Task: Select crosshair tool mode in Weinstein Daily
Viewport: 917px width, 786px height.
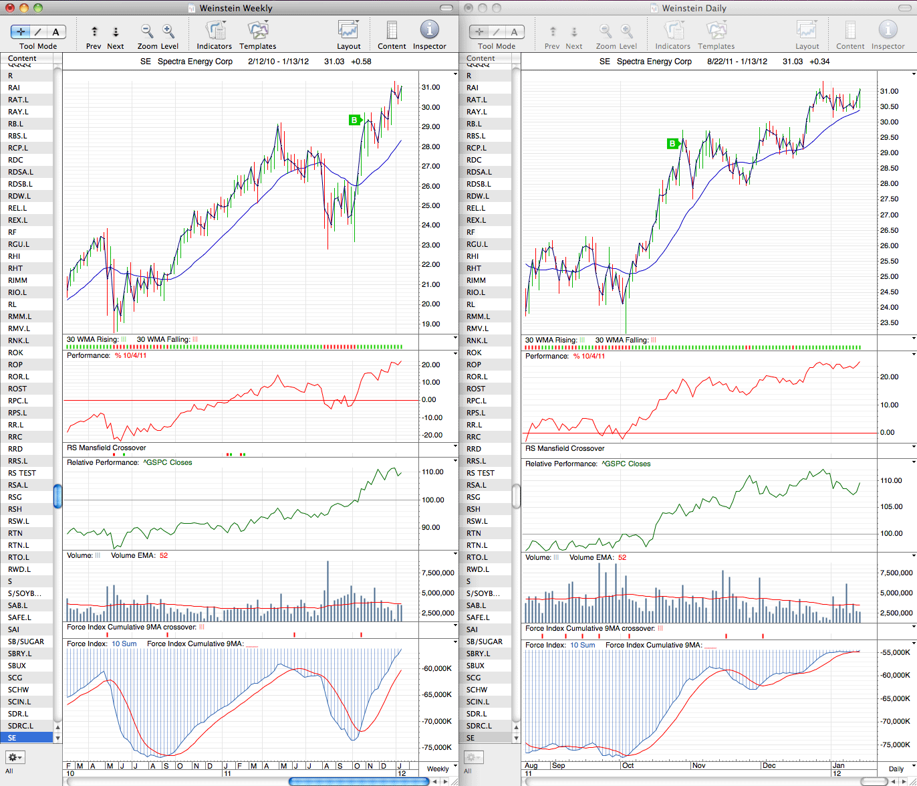Action: [479, 31]
